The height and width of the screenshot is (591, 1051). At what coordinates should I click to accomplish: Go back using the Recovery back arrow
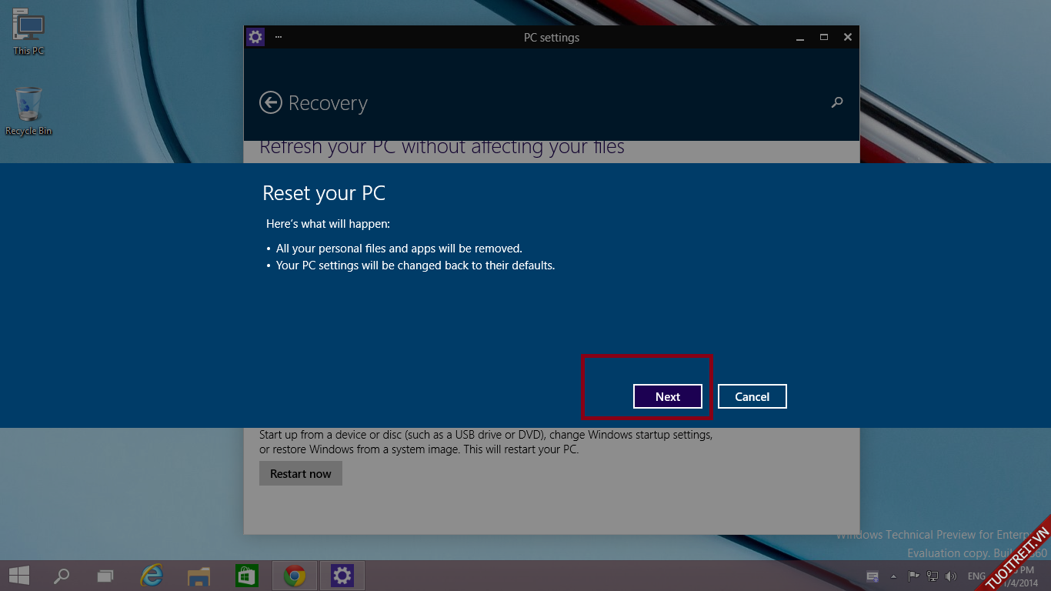coord(271,102)
